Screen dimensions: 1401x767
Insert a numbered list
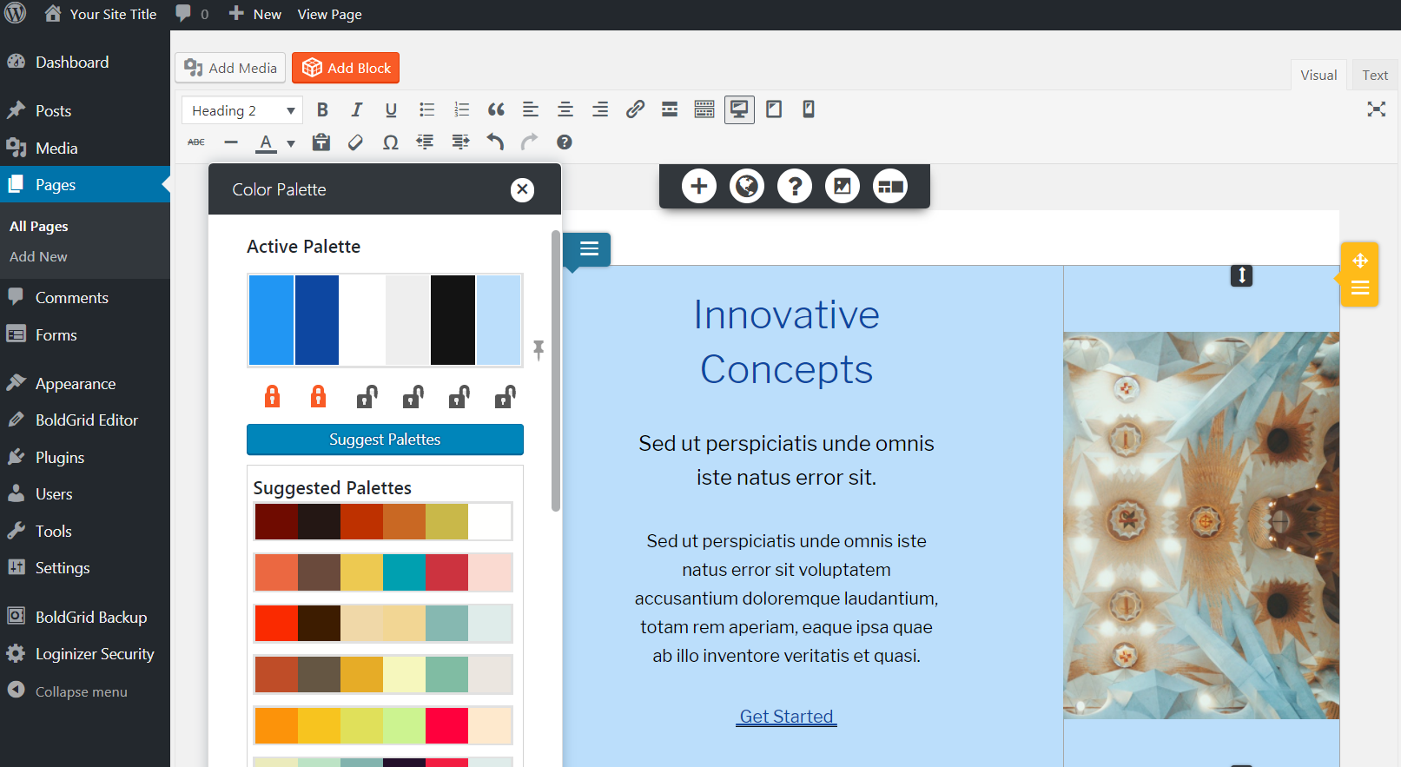(x=461, y=109)
